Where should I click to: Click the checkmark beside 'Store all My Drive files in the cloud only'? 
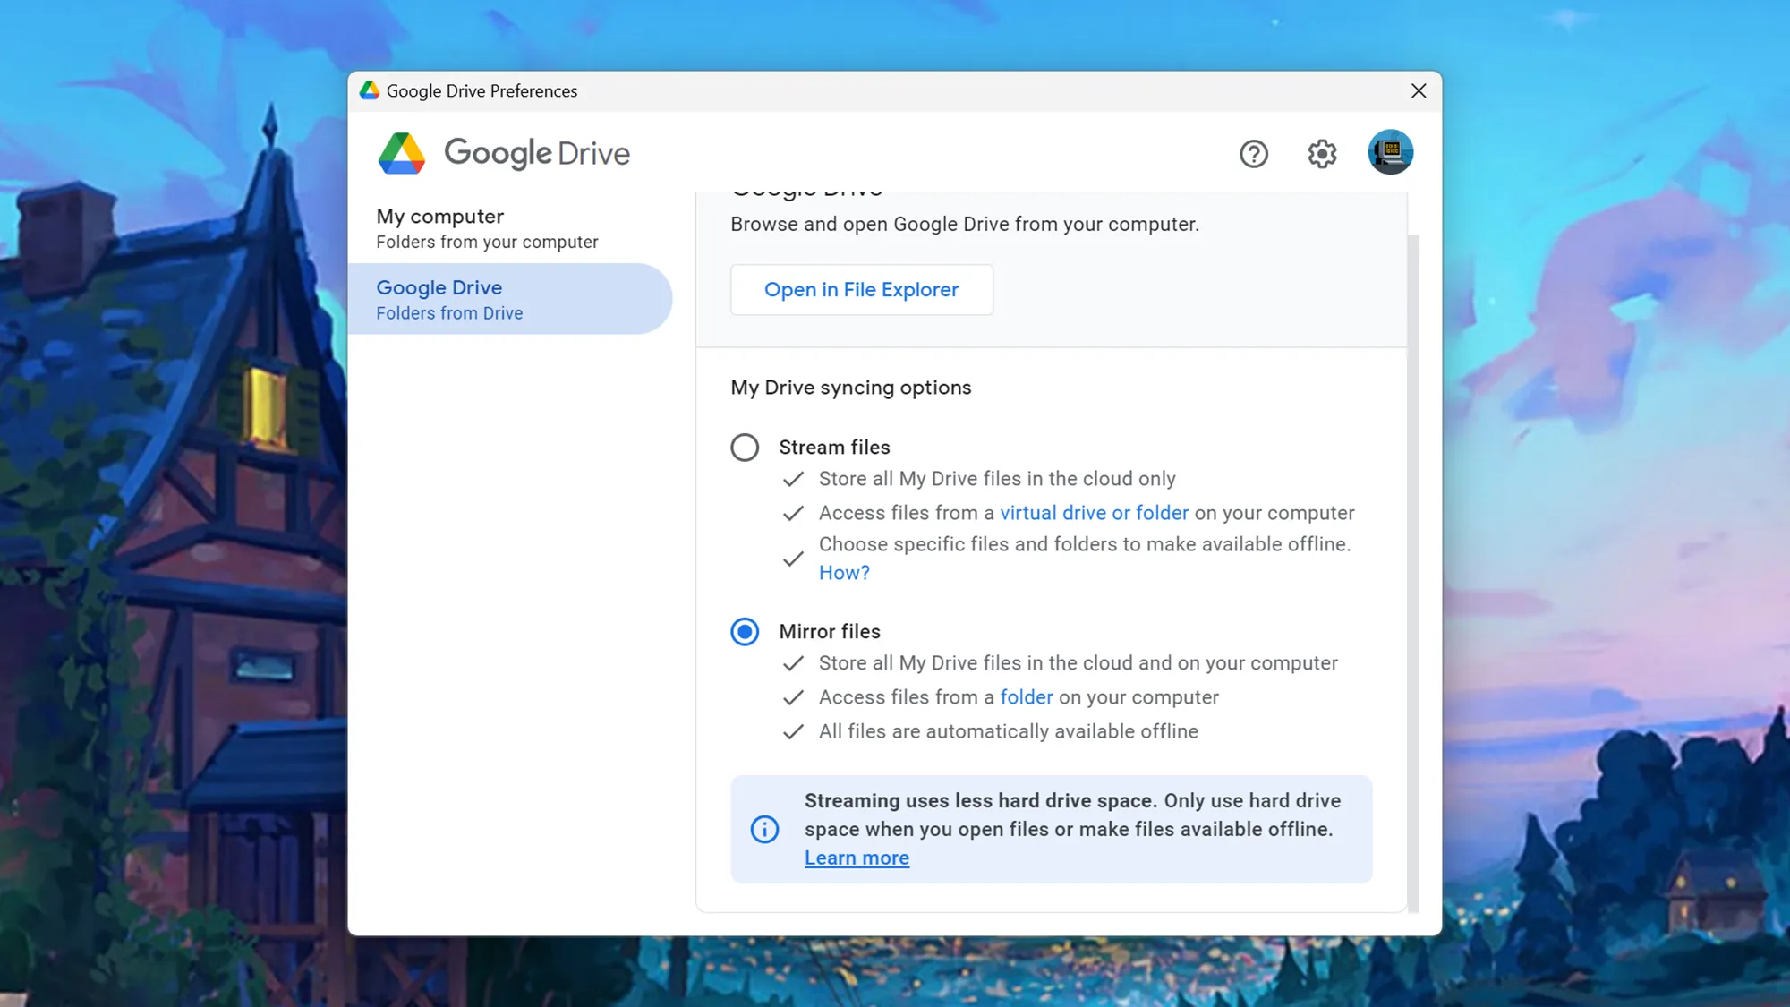[793, 479]
